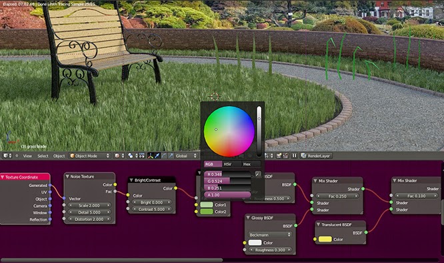Click the Object Mode cube icon

coord(73,156)
